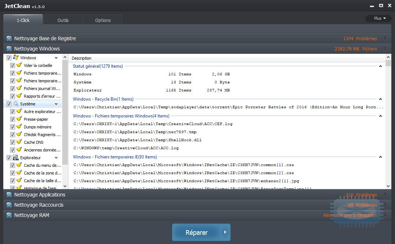Click the broom icon beside Anciennes donnée...

(x=19, y=150)
